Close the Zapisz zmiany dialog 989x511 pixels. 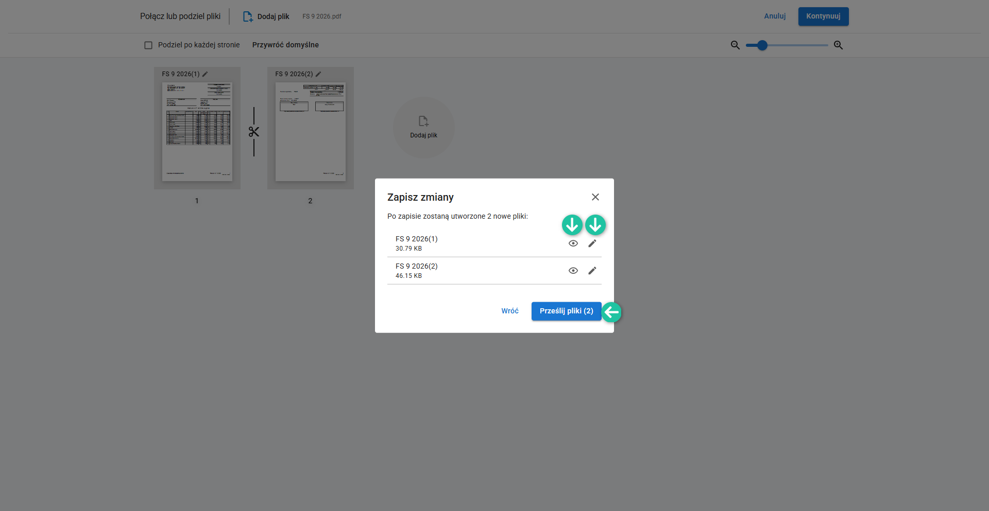click(595, 197)
